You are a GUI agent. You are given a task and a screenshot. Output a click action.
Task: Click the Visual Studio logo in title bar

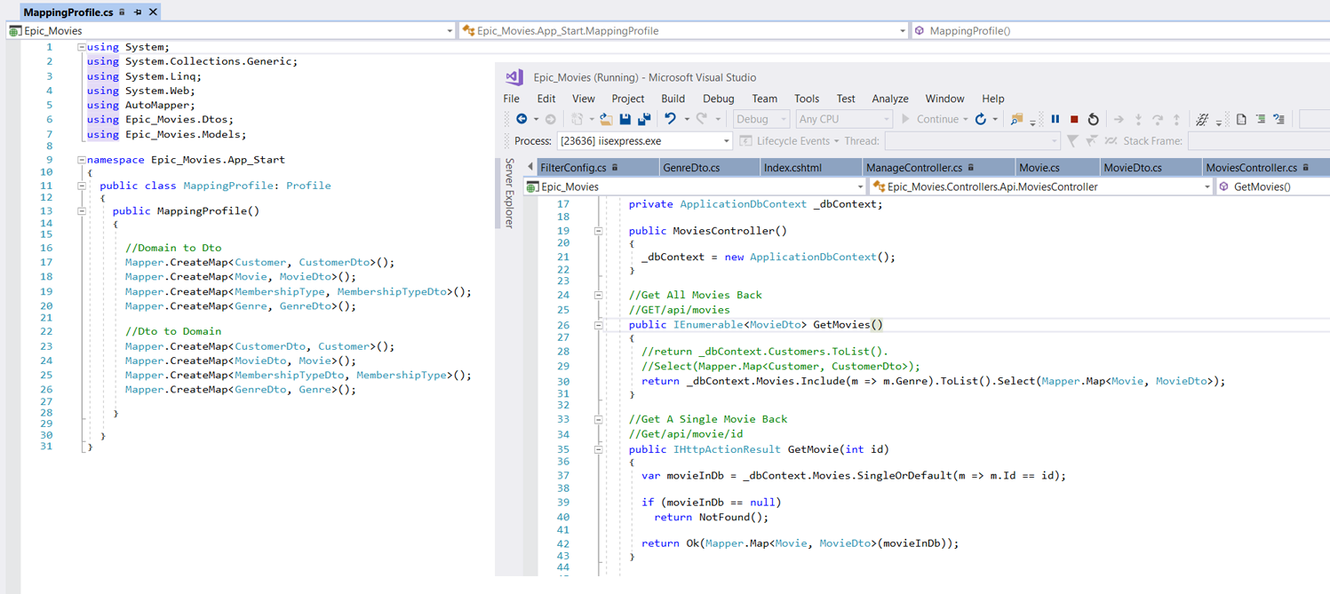coord(514,77)
